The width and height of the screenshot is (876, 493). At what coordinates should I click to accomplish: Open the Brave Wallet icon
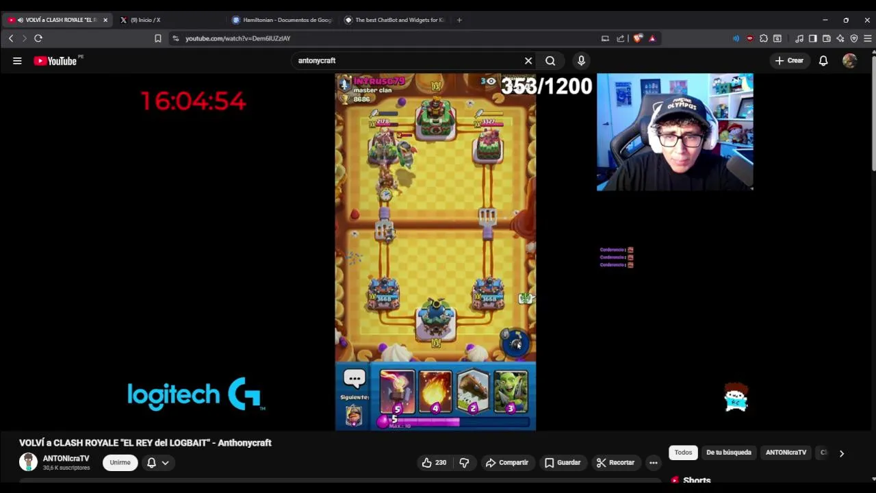pyautogui.click(x=827, y=38)
